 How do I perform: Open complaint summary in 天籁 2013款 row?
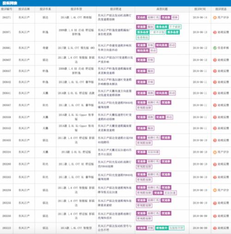[x=115, y=152]
